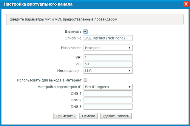Click the Включить label text

tap(73, 31)
